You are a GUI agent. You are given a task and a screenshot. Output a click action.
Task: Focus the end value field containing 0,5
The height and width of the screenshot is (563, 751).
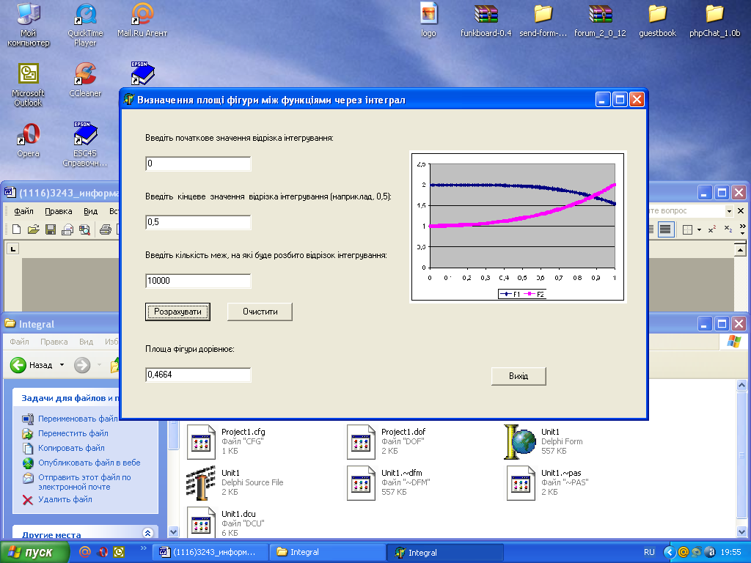[x=198, y=222]
